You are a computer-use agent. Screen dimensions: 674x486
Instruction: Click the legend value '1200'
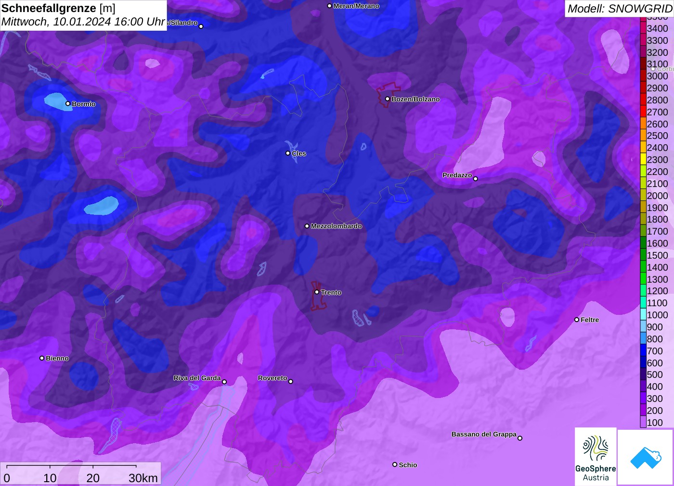pos(657,291)
